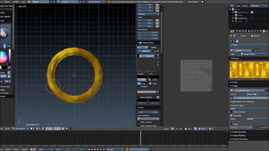Open the texture Type Image or Movie dropdown

pos(255,54)
